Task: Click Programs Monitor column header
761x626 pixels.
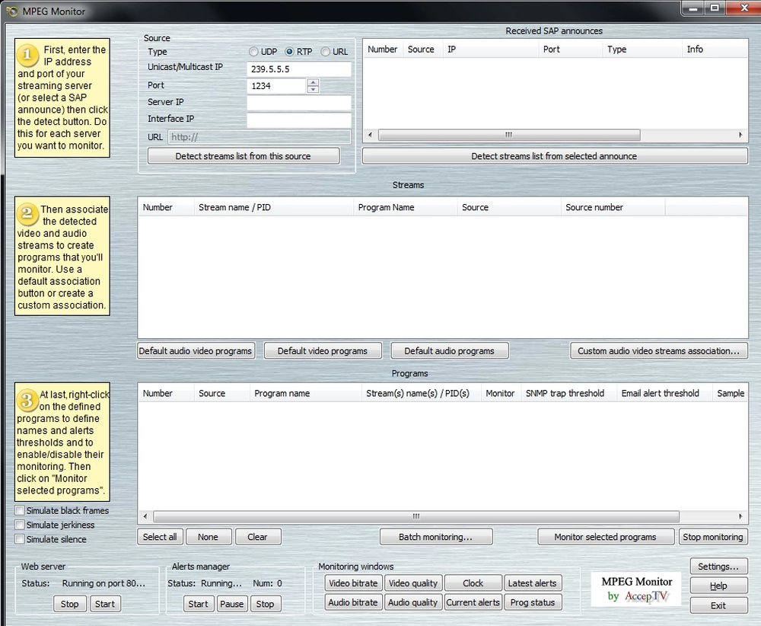Action: pos(501,394)
